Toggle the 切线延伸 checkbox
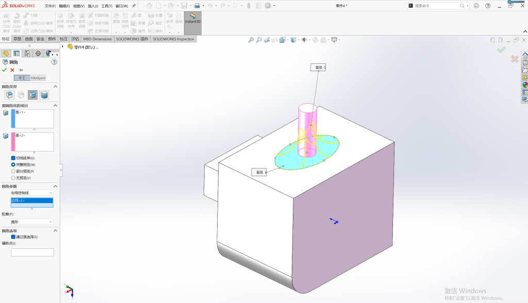This screenshot has width=528, height=303. pyautogui.click(x=13, y=158)
